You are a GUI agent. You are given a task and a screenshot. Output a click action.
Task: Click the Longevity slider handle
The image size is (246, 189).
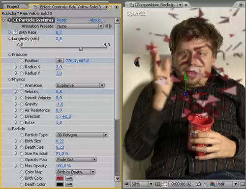81,49
